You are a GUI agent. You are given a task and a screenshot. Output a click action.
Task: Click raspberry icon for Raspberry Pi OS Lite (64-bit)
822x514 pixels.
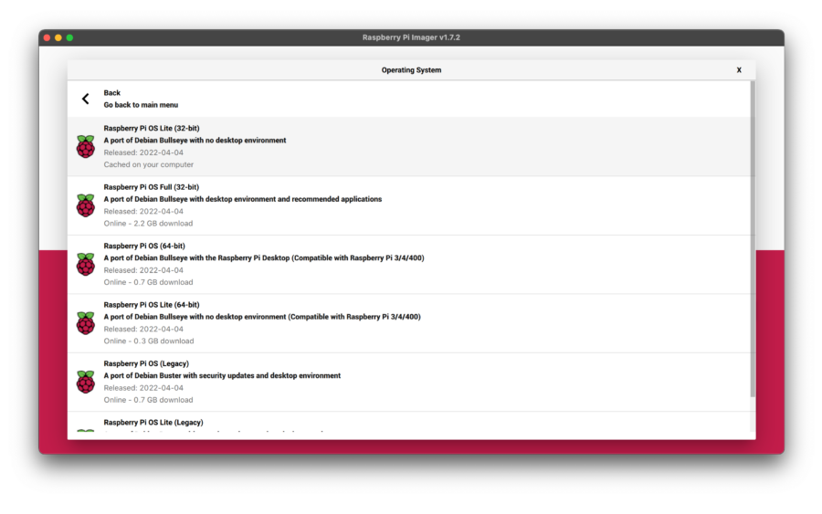pyautogui.click(x=85, y=323)
